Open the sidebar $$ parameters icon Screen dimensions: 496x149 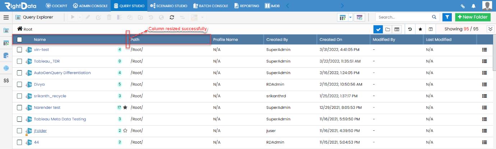click(x=6, y=81)
